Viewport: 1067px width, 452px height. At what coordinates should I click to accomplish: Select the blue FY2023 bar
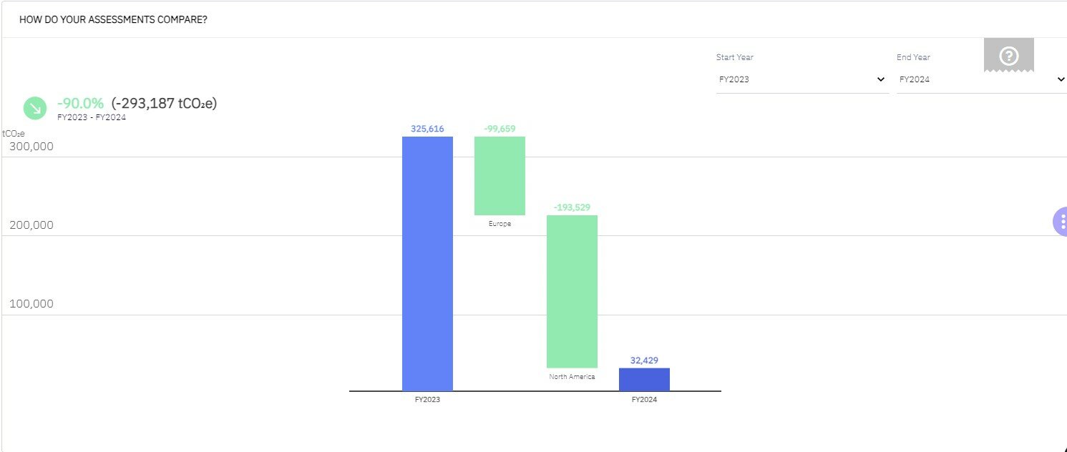[x=427, y=264]
